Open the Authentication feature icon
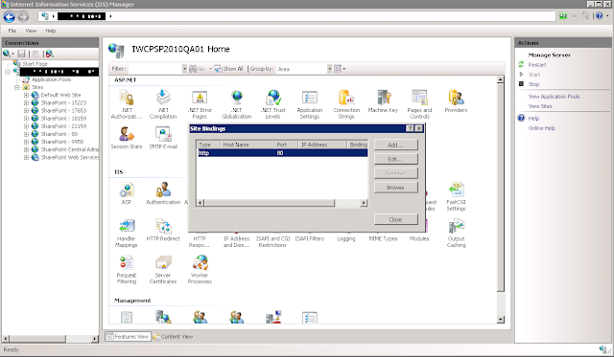This screenshot has height=357, width=614. (x=163, y=193)
